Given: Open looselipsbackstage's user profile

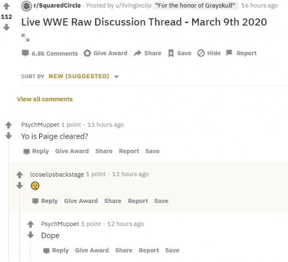Looking at the screenshot, I should [57, 174].
